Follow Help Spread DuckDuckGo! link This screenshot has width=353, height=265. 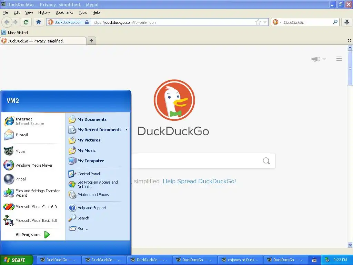tap(199, 181)
